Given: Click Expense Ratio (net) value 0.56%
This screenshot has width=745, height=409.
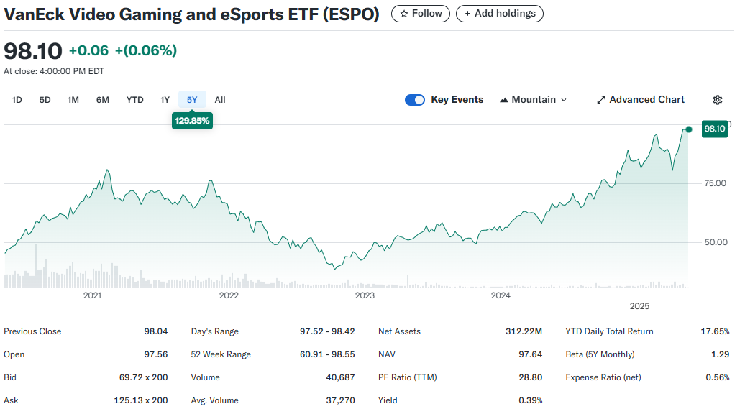Looking at the screenshot, I should [x=718, y=377].
